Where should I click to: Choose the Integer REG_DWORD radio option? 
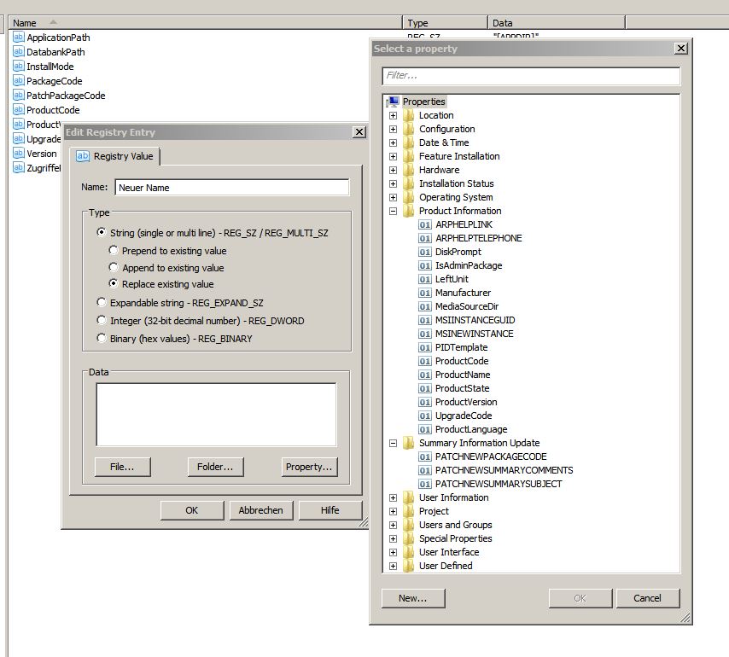(x=102, y=321)
